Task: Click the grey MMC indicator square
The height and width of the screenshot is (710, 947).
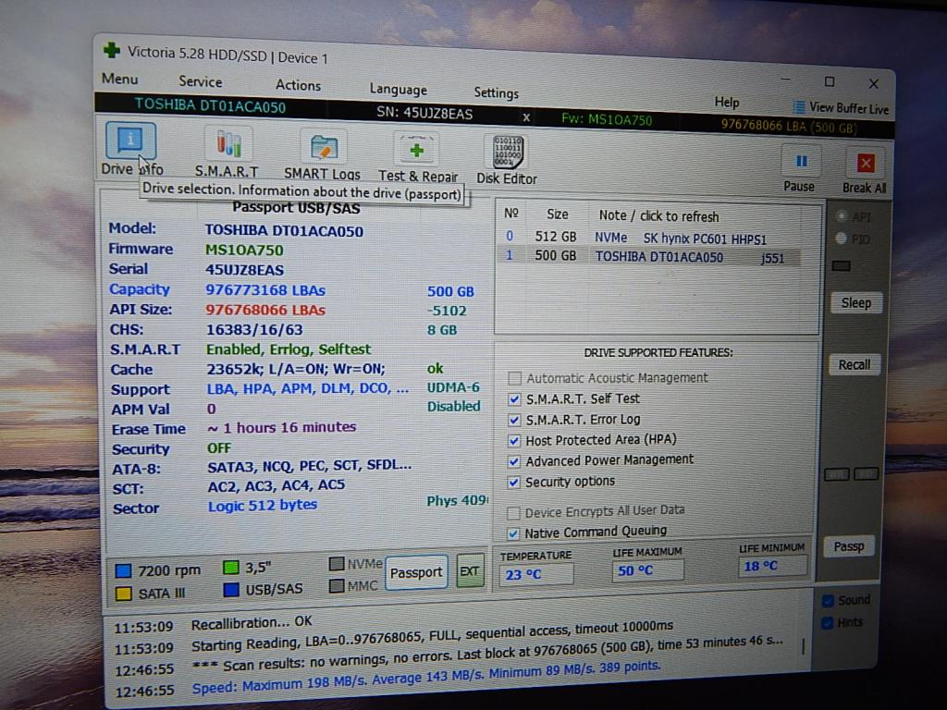Action: click(x=337, y=585)
